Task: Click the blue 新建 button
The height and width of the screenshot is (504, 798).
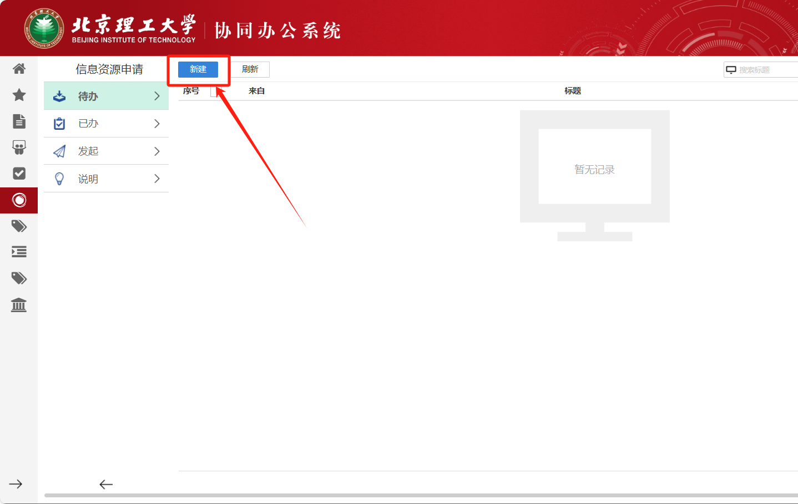Action: pos(198,69)
